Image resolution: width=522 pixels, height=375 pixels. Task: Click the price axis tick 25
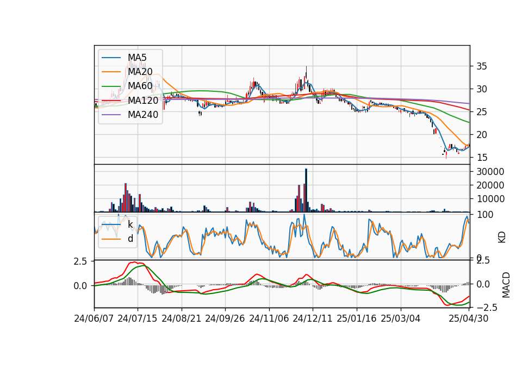pos(482,112)
